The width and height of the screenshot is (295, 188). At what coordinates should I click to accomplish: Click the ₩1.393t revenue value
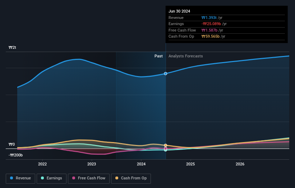(209, 18)
